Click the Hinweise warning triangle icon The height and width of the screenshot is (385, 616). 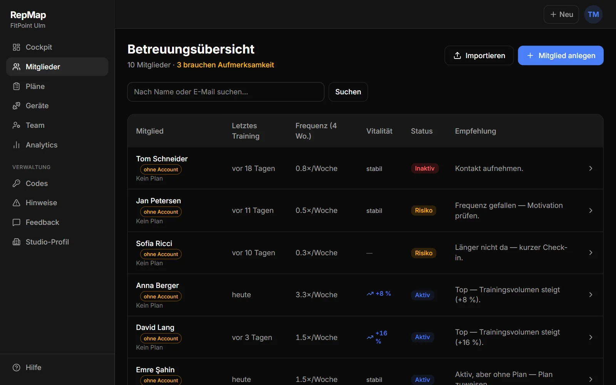pyautogui.click(x=16, y=203)
